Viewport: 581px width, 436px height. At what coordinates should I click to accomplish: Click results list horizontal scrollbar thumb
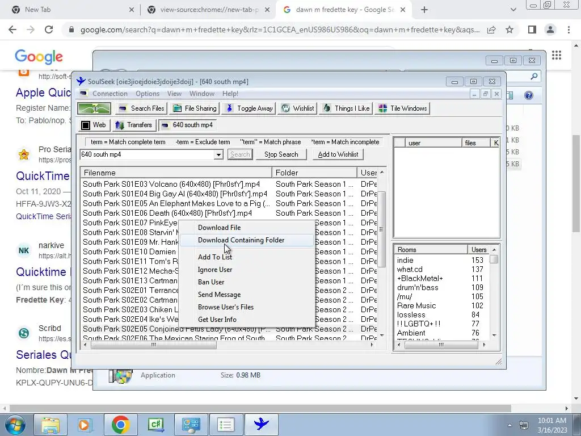pyautogui.click(x=153, y=345)
